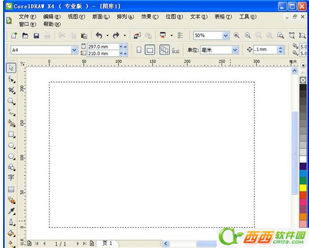Viewport: 309px width, 248px height.
Task: Expand the A4 paper size dropdown
Action: tap(74, 50)
